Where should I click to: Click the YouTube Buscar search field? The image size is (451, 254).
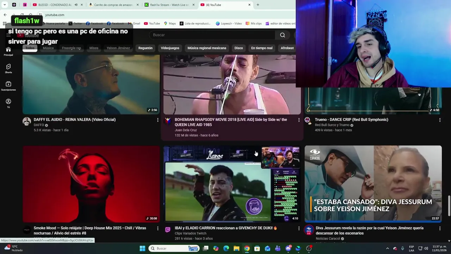tap(212, 35)
